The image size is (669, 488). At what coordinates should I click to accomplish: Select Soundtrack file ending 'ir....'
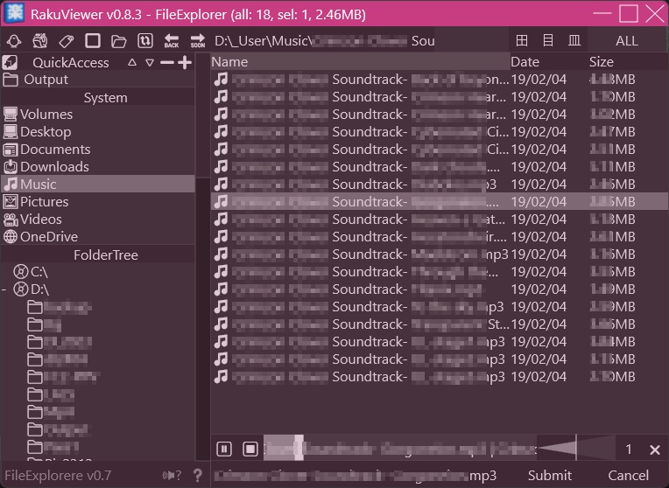439,236
